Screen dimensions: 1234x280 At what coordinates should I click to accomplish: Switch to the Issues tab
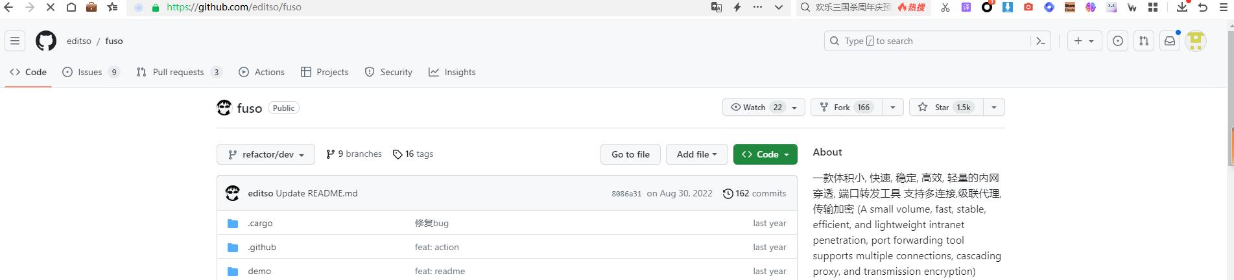89,72
